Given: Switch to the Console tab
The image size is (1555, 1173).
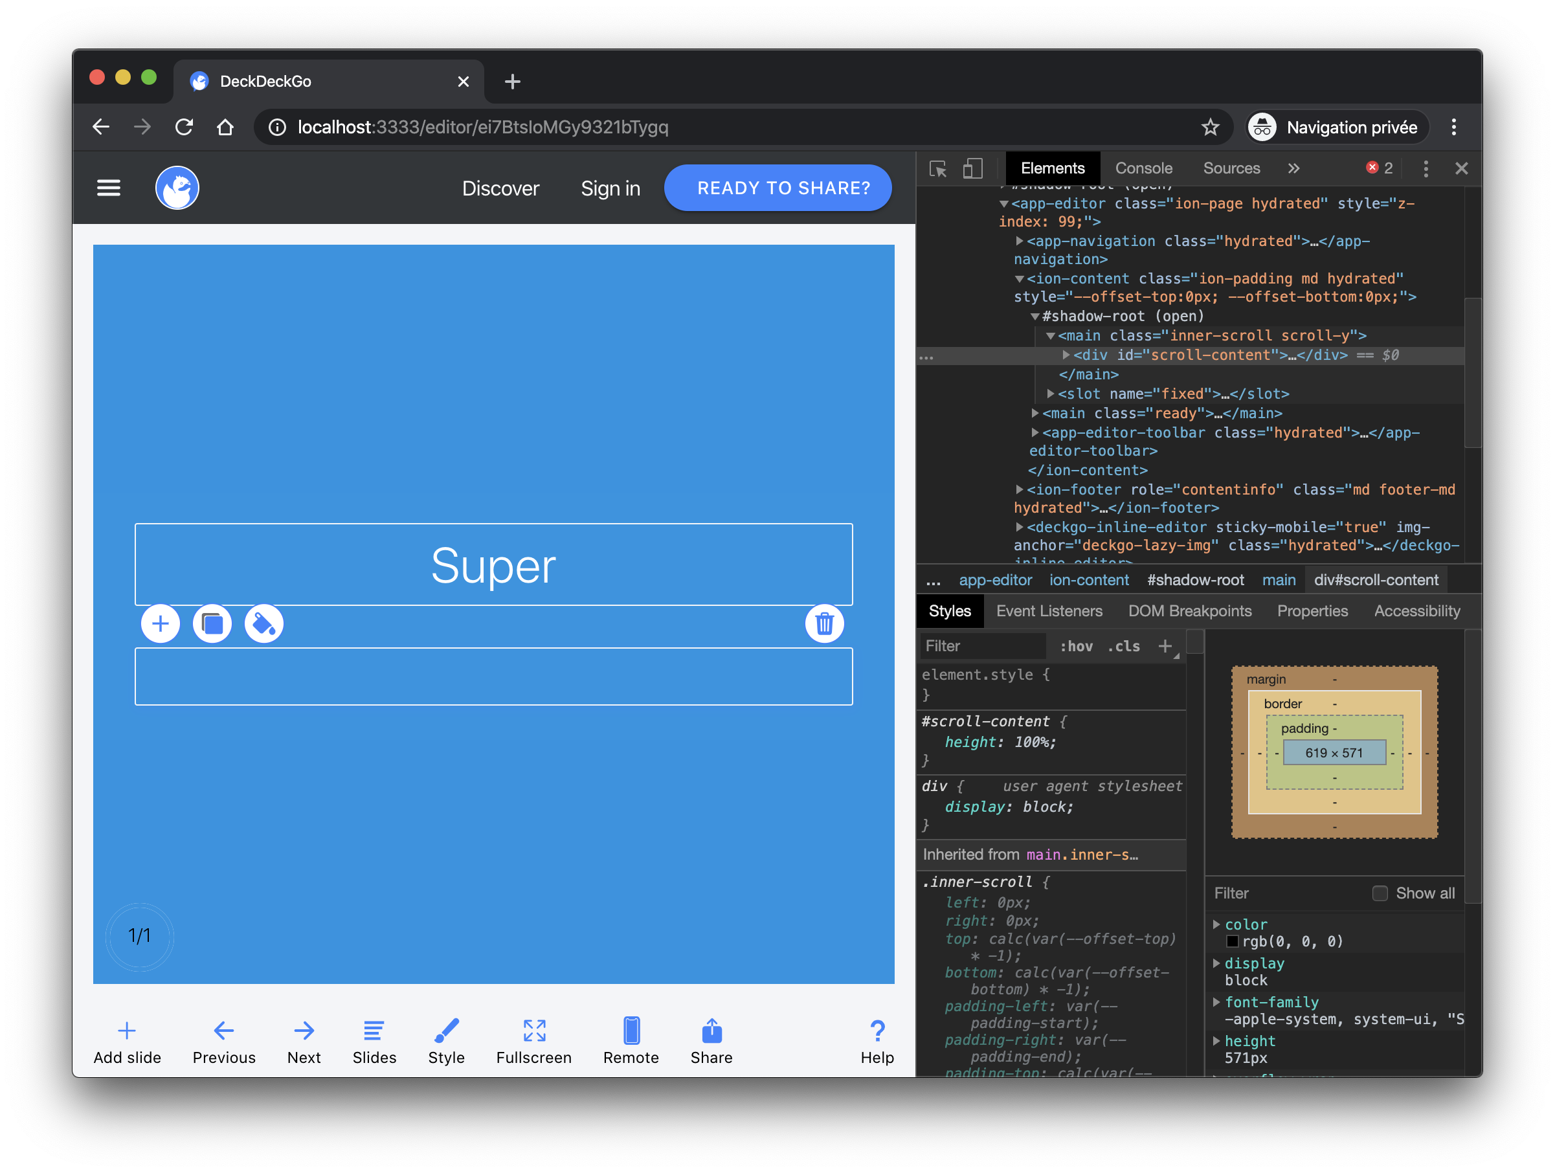Looking at the screenshot, I should (1144, 168).
